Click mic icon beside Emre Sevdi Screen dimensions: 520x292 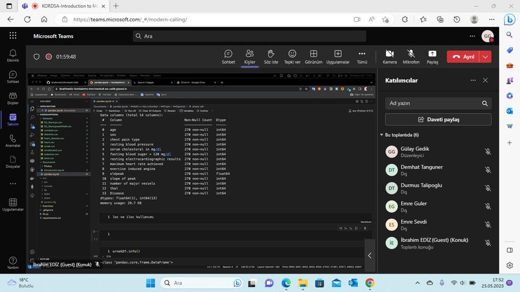coord(488,224)
